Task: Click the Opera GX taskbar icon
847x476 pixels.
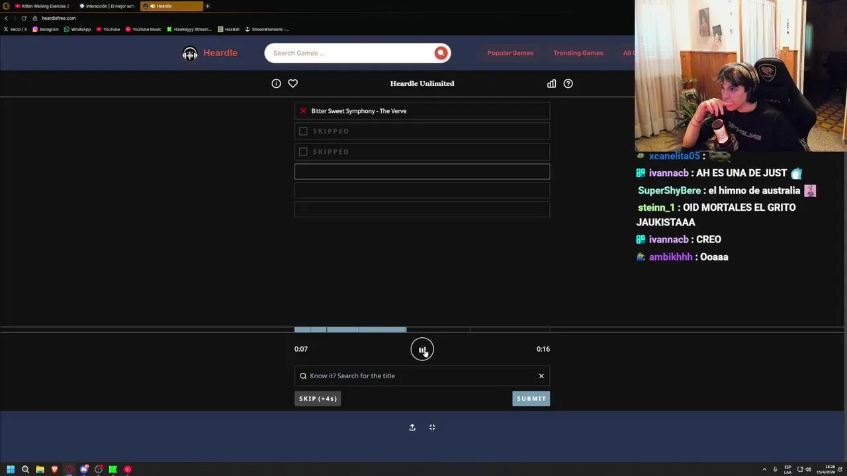Action: pos(69,469)
